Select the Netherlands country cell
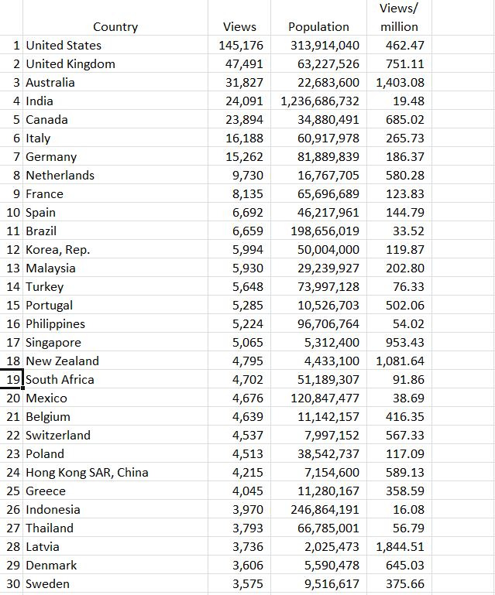Viewport: 495px width, 595px height. pos(60,176)
